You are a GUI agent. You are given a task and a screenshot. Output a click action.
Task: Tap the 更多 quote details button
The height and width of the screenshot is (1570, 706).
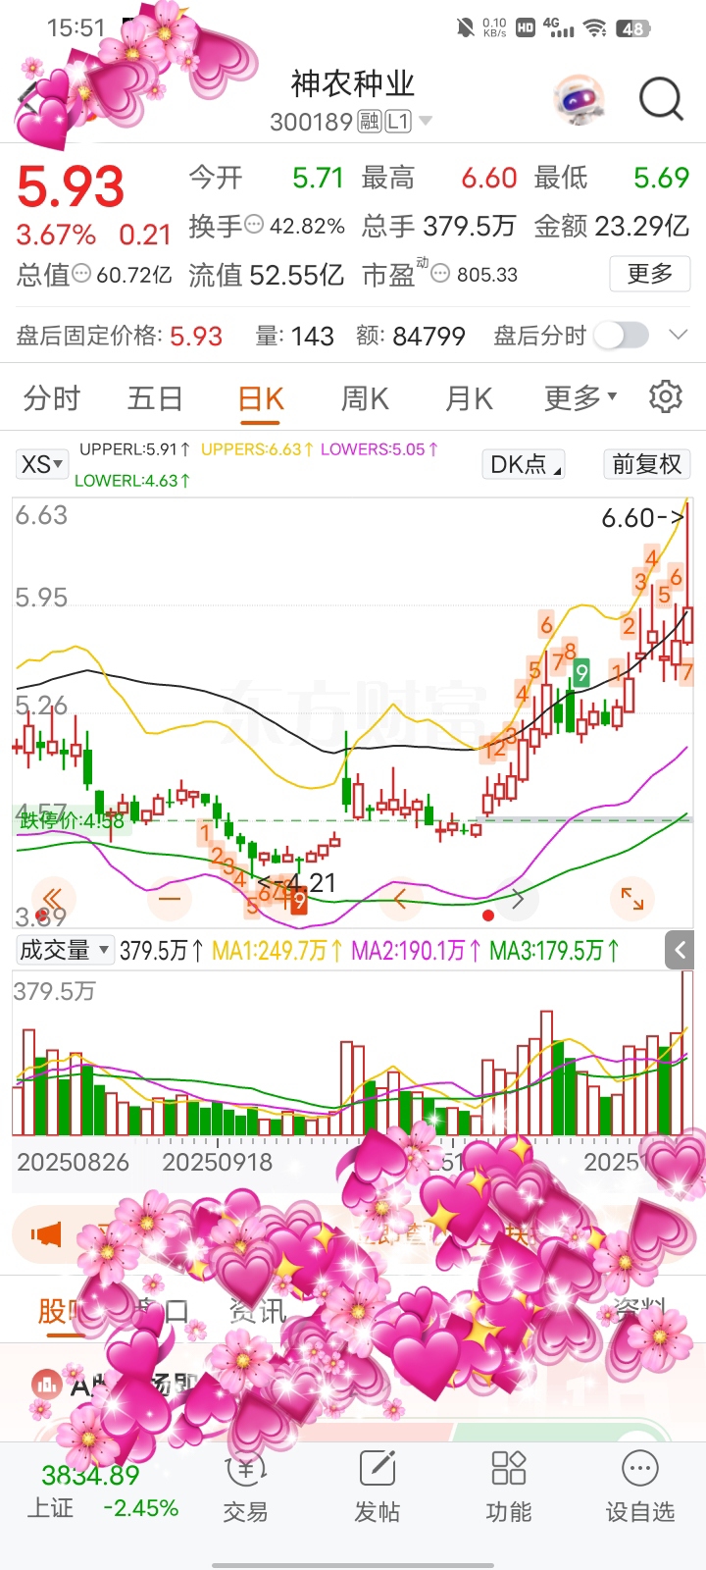click(x=649, y=274)
